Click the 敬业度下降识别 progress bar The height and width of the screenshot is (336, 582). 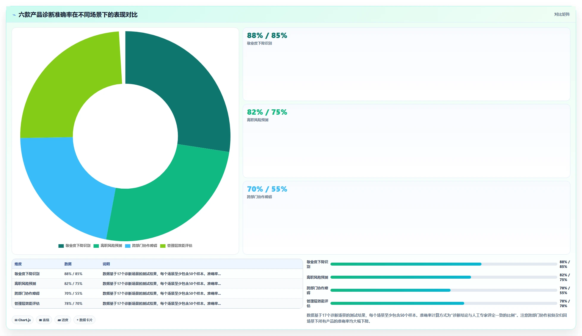point(444,264)
